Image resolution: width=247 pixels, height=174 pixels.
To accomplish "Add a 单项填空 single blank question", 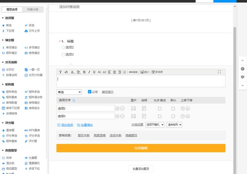I will (10, 47).
